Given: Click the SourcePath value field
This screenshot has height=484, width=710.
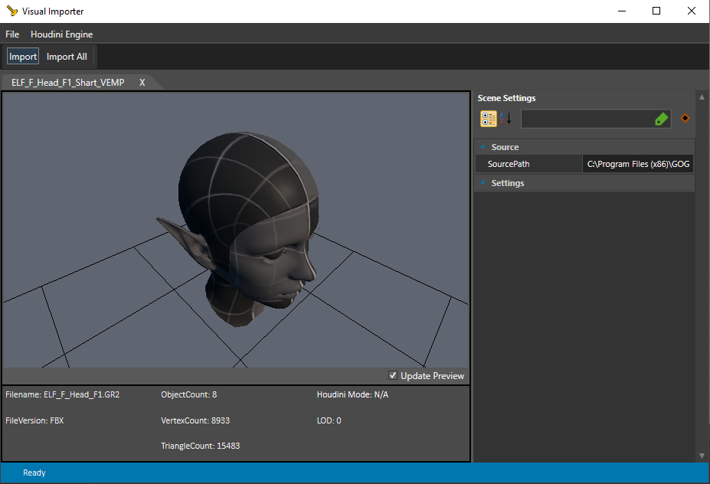Looking at the screenshot, I should (638, 164).
